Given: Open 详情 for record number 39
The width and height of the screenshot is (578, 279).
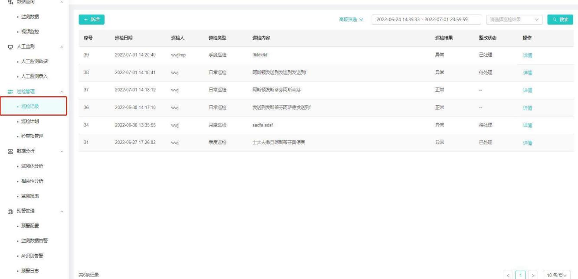Looking at the screenshot, I should [527, 55].
